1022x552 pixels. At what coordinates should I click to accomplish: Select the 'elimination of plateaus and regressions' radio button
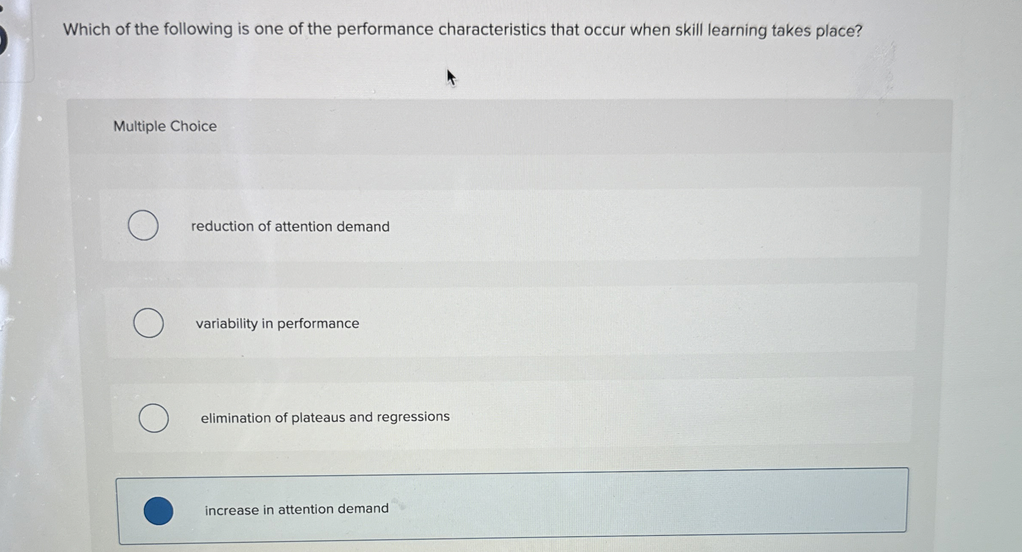(x=154, y=419)
